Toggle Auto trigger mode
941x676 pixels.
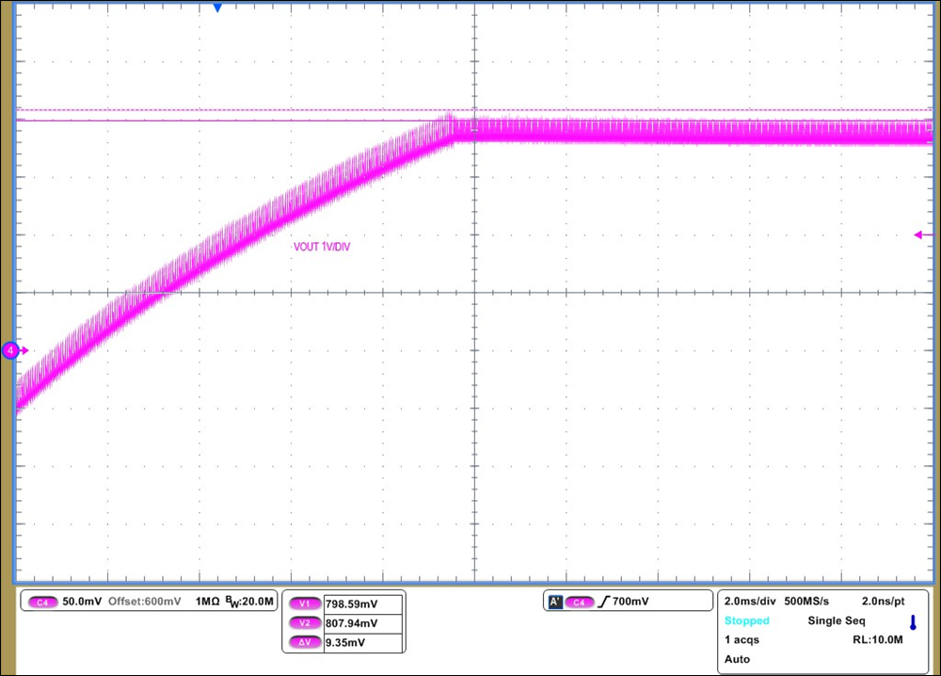coord(737,659)
